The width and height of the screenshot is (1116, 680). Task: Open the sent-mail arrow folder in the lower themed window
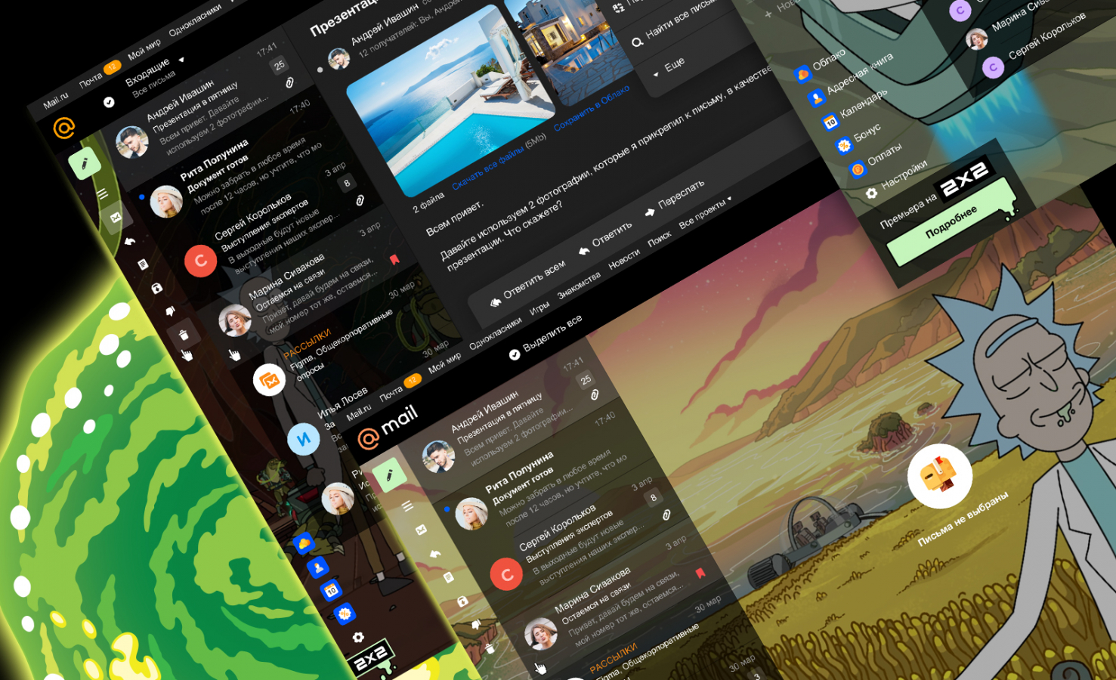point(434,554)
